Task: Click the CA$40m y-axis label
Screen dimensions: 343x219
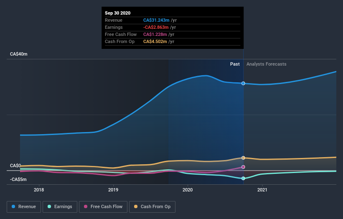Action: pos(19,54)
